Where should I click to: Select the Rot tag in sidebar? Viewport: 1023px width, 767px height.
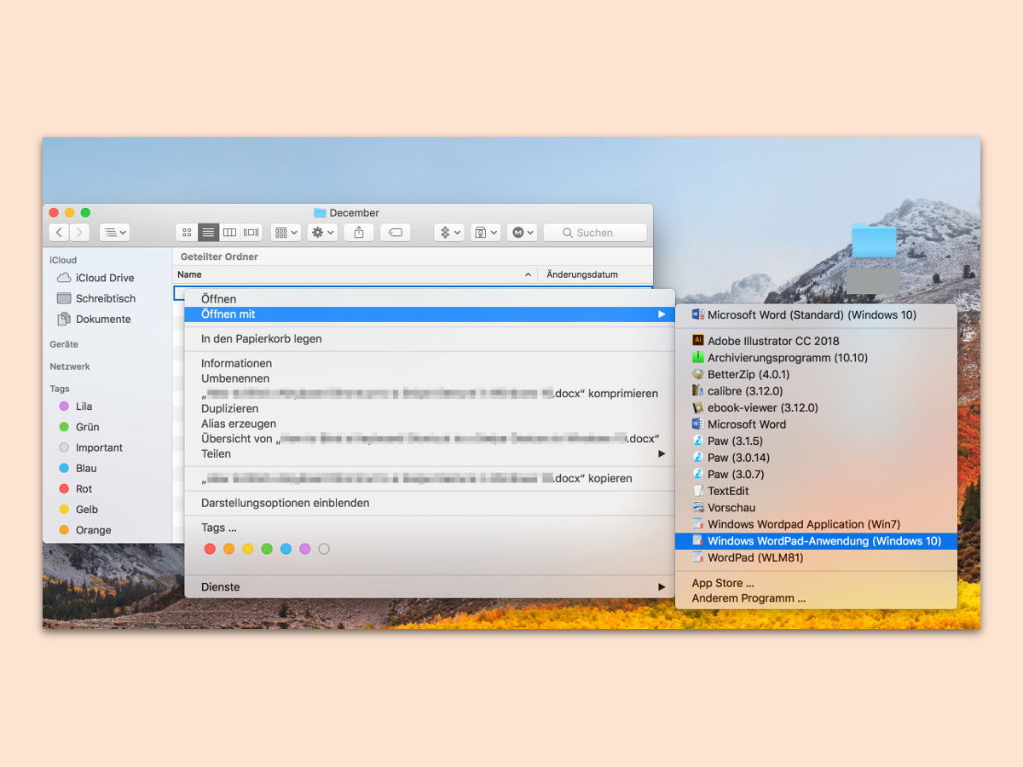(75, 488)
